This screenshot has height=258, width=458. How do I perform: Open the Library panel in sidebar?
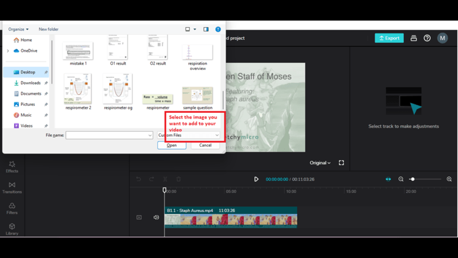coord(12,229)
